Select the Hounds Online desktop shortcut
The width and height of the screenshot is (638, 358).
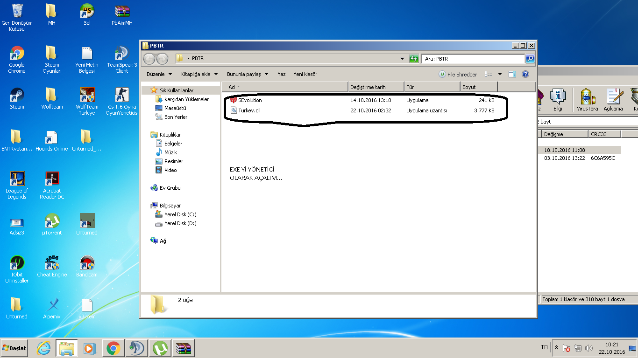(52, 140)
